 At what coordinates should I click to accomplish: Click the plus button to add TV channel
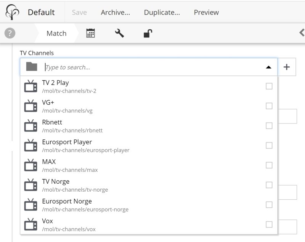pos(287,67)
